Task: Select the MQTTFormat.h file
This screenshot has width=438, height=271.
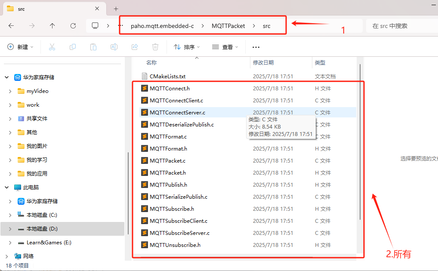Action: [247, 148]
